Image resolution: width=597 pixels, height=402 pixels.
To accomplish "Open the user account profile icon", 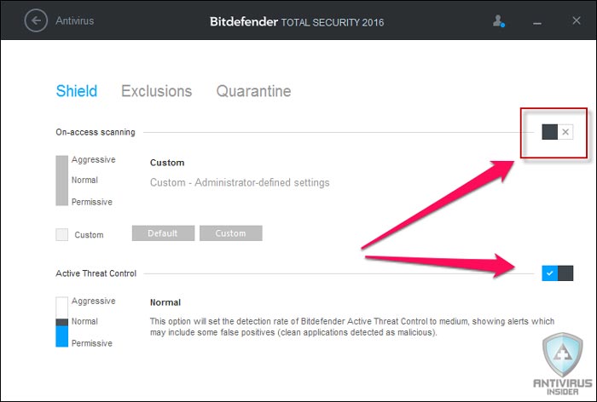I will pos(498,21).
